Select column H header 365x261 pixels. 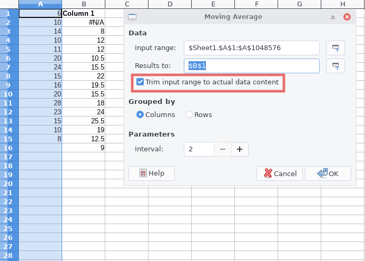[x=343, y=4]
